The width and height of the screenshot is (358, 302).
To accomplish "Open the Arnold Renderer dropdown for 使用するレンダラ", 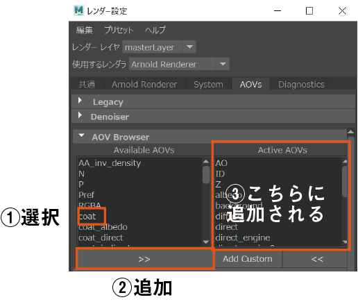I will pyautogui.click(x=179, y=64).
